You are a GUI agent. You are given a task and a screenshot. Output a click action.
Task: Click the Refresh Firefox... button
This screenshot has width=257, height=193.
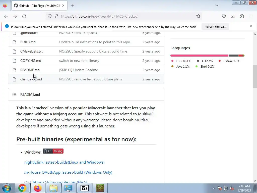(x=215, y=27)
